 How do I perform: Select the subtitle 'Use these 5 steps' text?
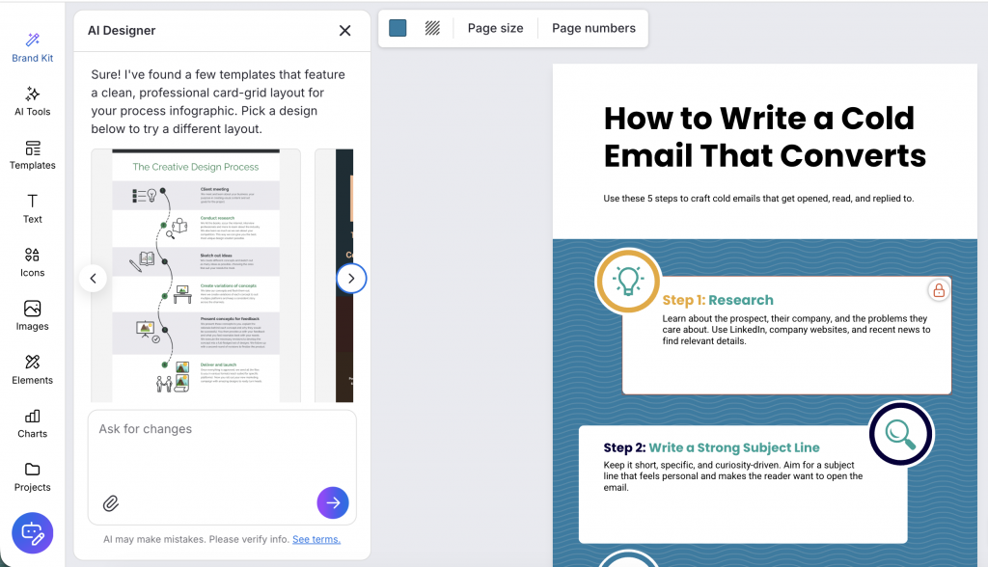point(758,199)
